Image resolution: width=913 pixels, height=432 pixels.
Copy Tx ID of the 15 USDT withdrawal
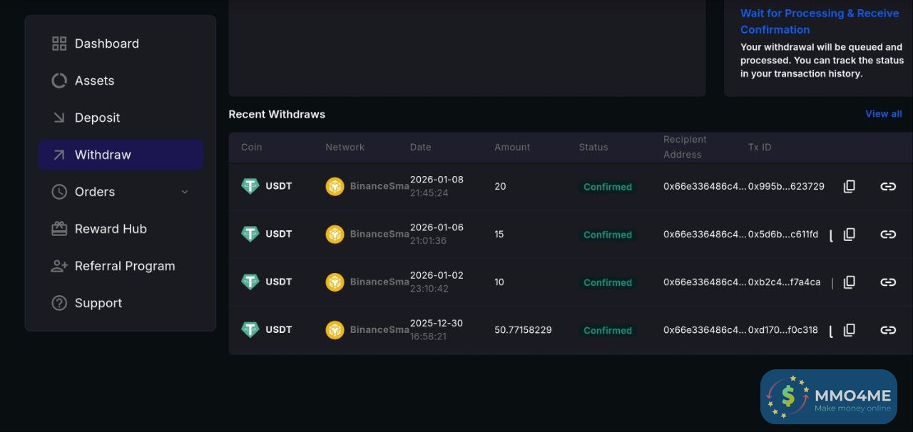tap(849, 235)
